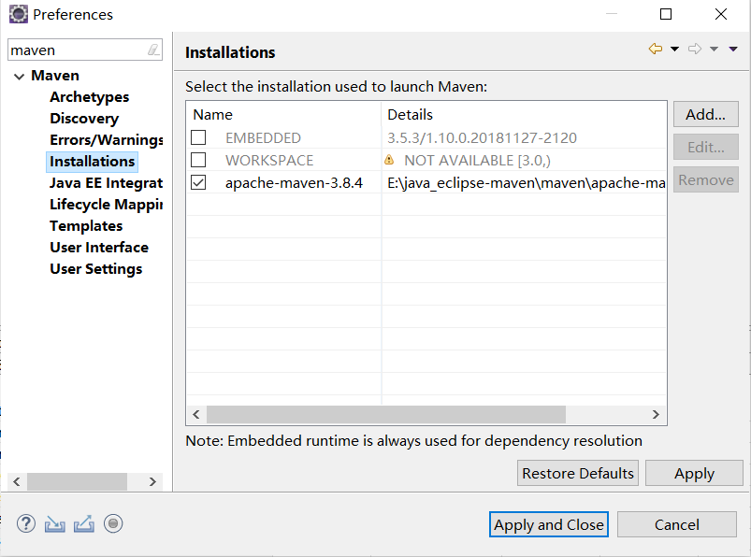Click the maven filter text field
This screenshot has width=751, height=557.
point(75,50)
